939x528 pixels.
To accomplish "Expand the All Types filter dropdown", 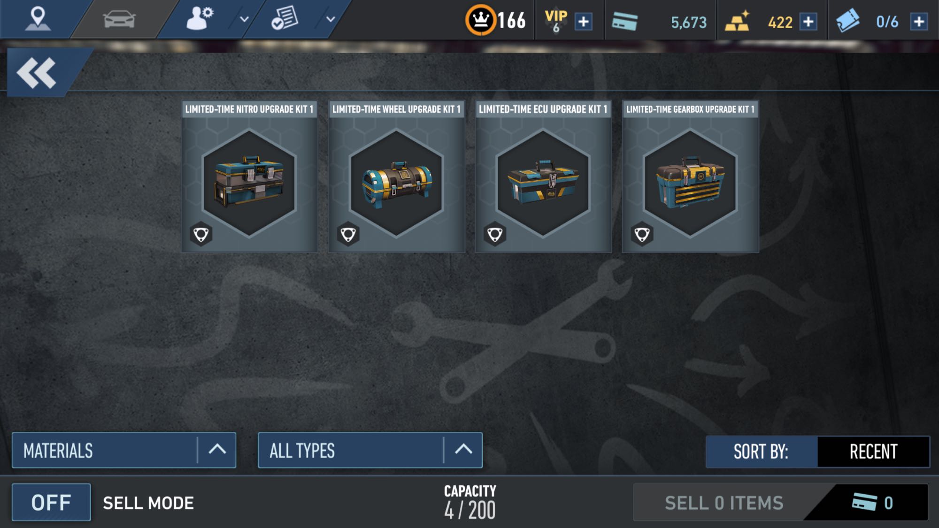I will (x=370, y=451).
